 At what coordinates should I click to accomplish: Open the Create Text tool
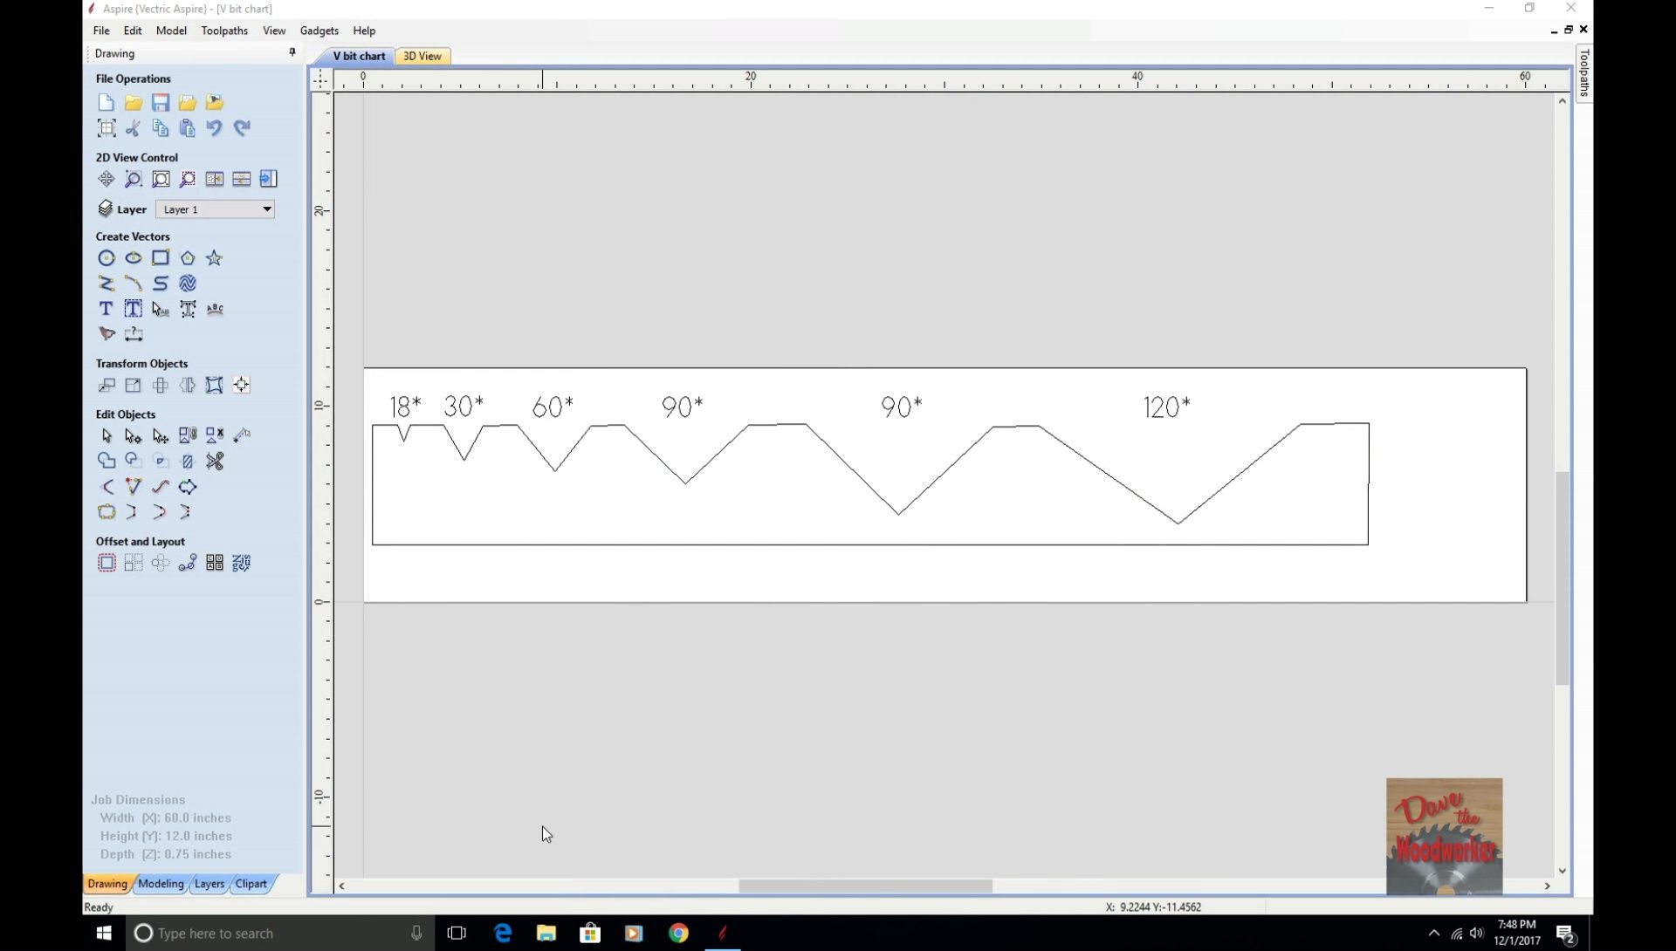[x=106, y=308]
